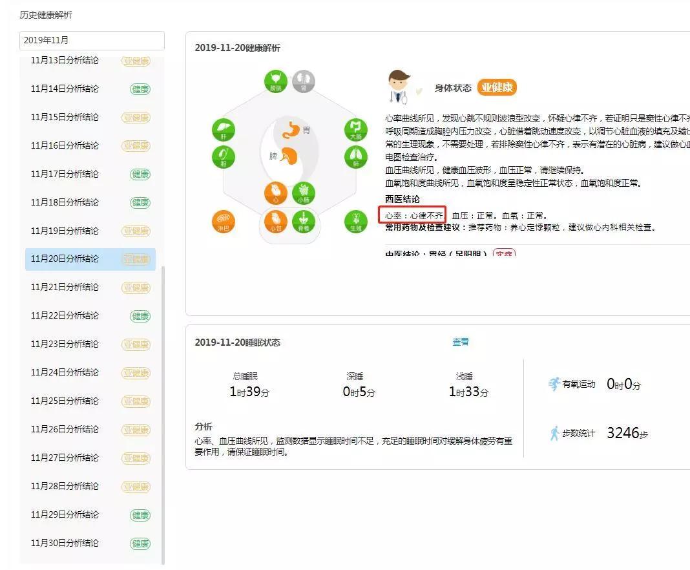Click the 亚健康 body status badge
The height and width of the screenshot is (570, 690).
[497, 88]
